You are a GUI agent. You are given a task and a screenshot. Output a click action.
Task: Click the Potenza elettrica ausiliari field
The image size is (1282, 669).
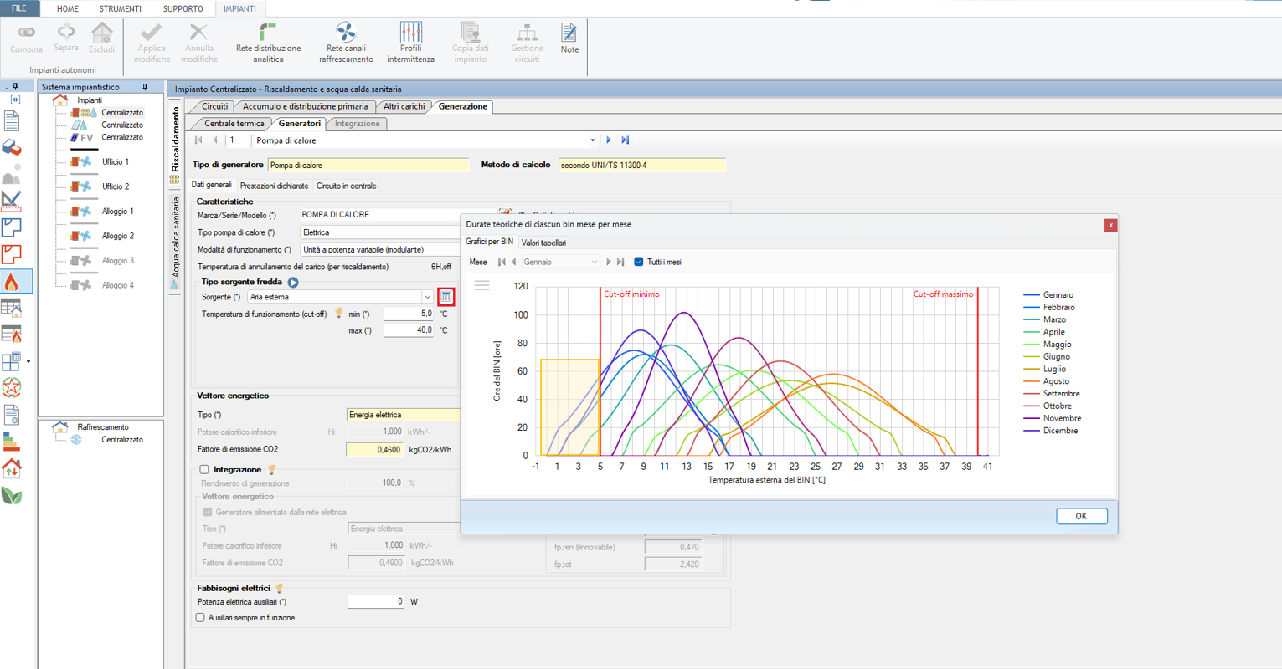pos(375,601)
